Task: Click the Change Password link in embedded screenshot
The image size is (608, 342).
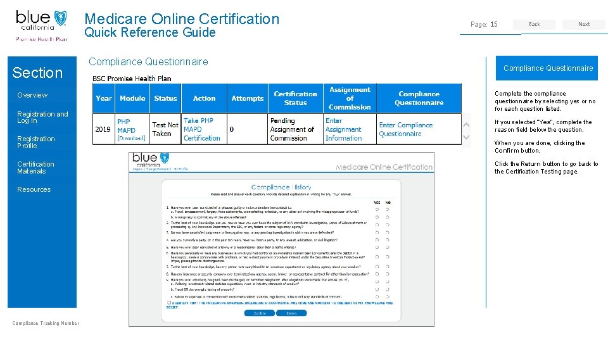Action: [x=158, y=169]
